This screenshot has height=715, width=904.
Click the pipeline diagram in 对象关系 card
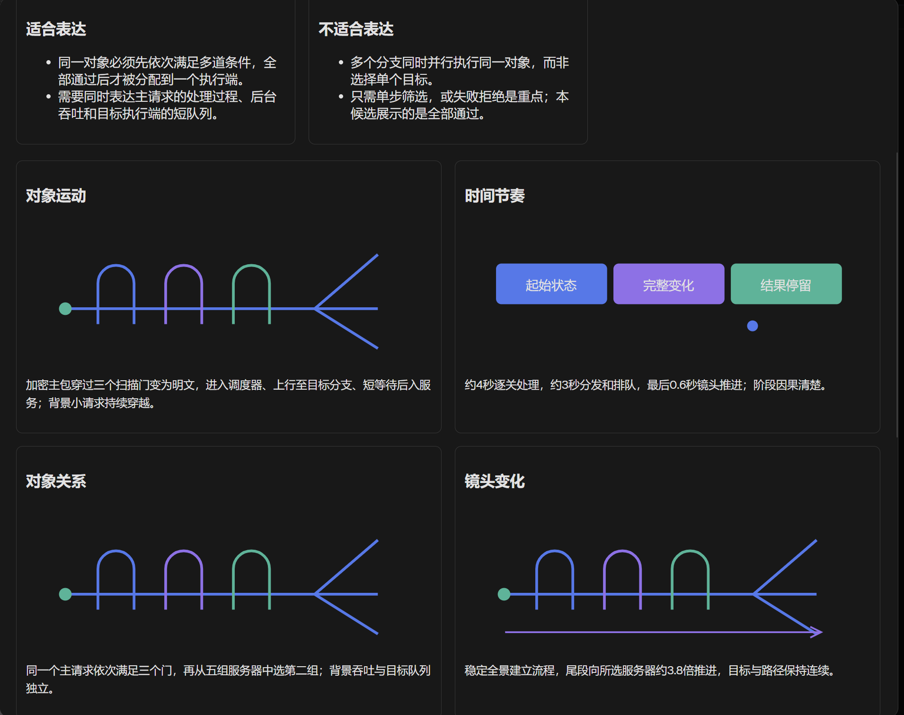219,587
